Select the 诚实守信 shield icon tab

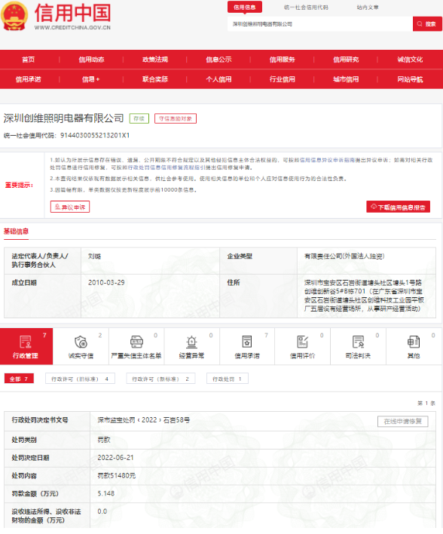(81, 346)
